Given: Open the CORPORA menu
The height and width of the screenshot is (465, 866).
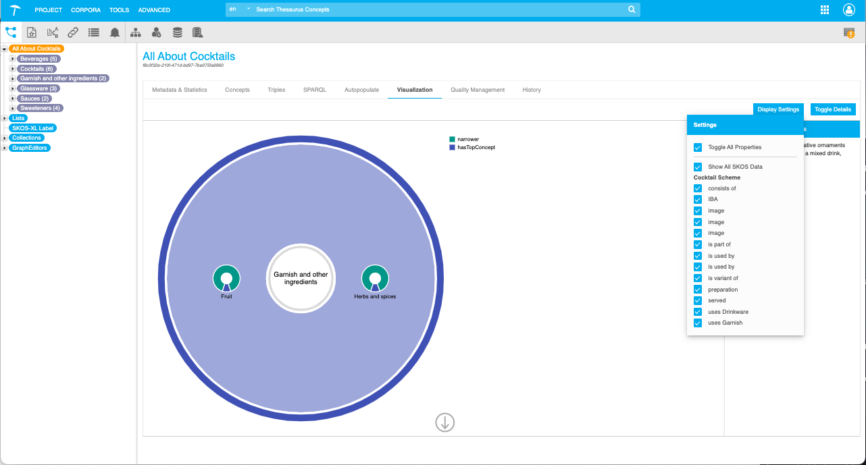Looking at the screenshot, I should click(86, 10).
